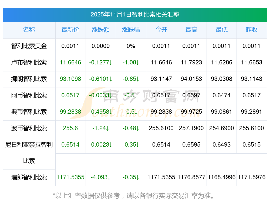
Task: Select the 最低 column header
Action: [x=222, y=30]
